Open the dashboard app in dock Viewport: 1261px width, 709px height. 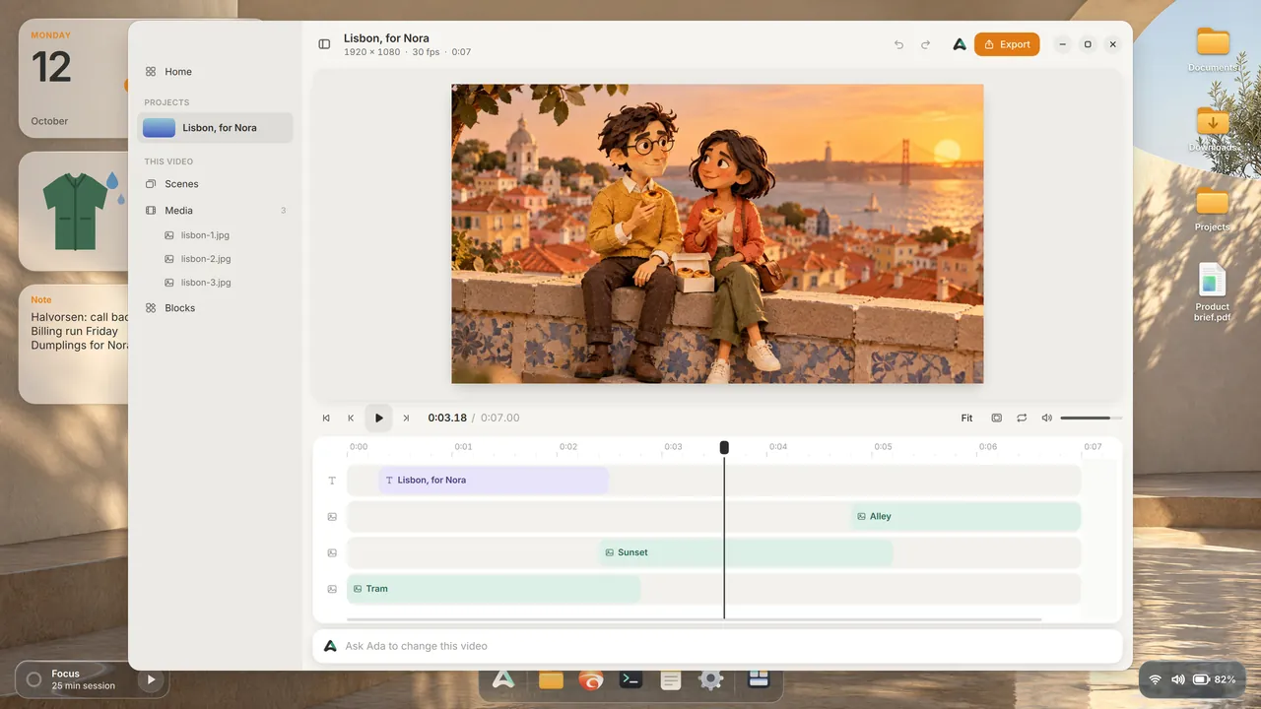(758, 679)
